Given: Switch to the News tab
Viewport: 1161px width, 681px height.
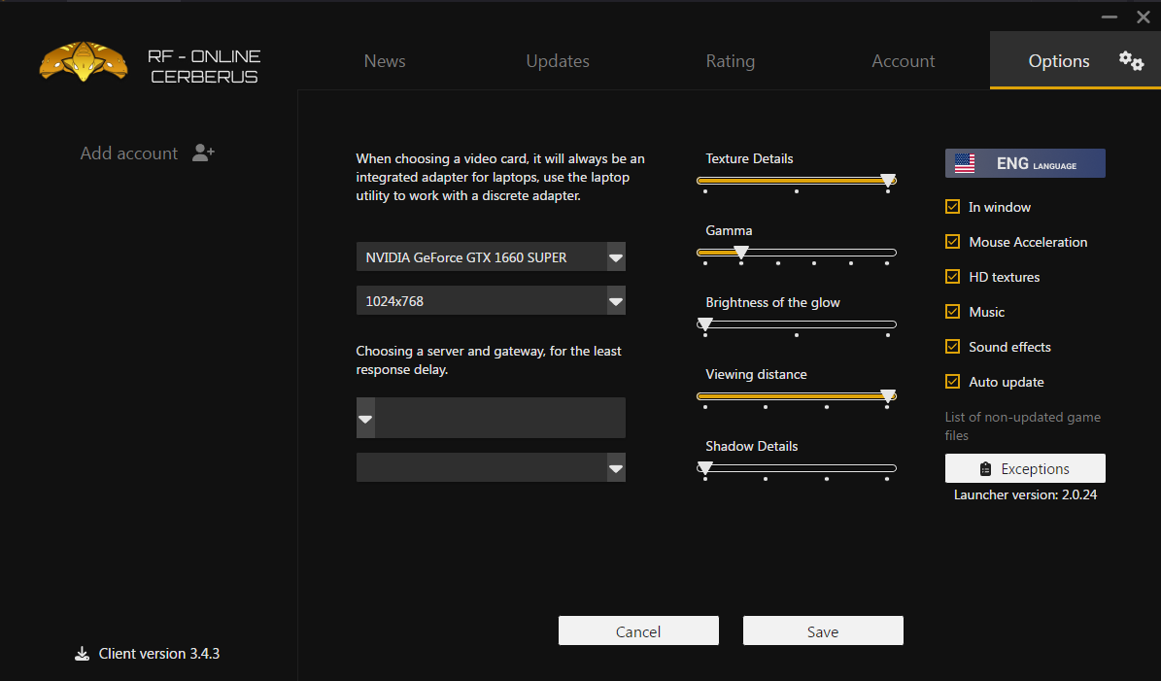Looking at the screenshot, I should point(385,60).
